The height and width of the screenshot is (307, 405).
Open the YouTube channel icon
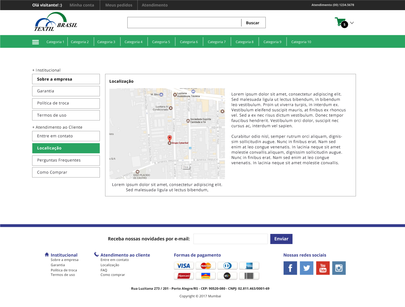coord(323,268)
